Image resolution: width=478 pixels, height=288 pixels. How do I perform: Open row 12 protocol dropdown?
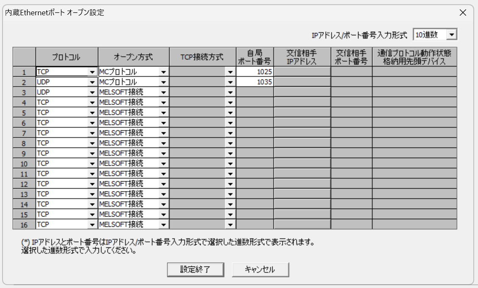(92, 184)
